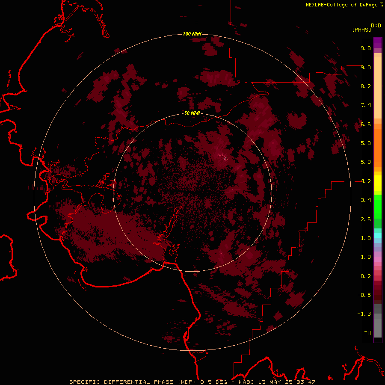
Task: Click the 3.4 value on the color scale
Action: [366, 200]
